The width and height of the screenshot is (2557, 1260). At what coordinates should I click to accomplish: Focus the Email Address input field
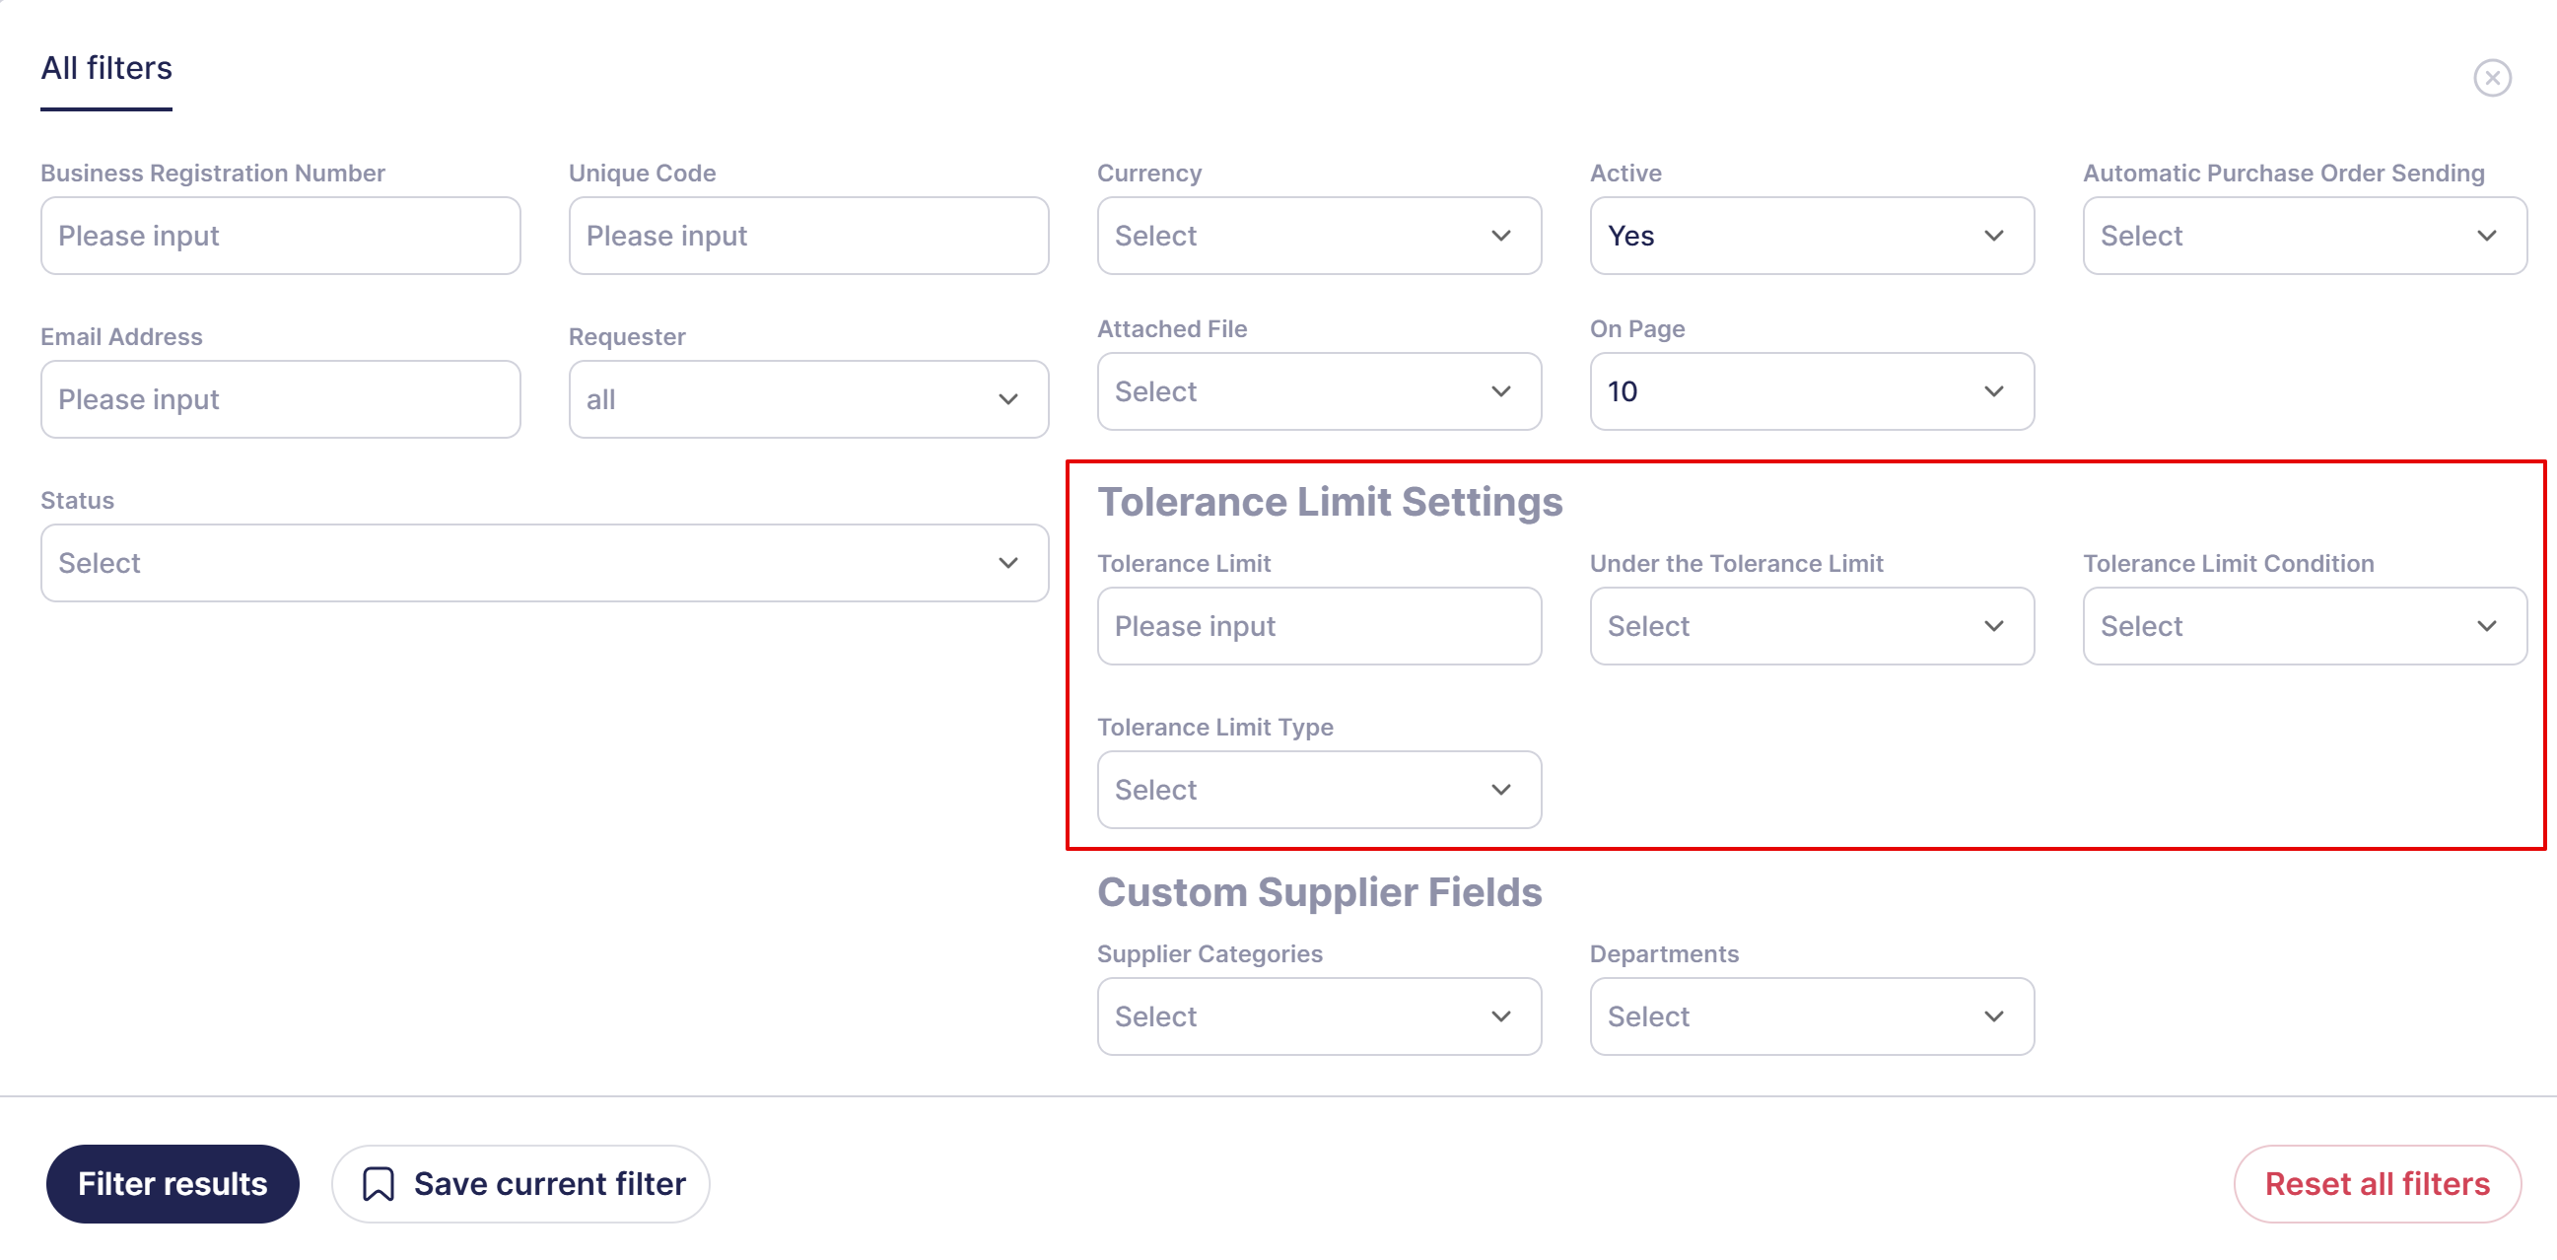tap(280, 399)
